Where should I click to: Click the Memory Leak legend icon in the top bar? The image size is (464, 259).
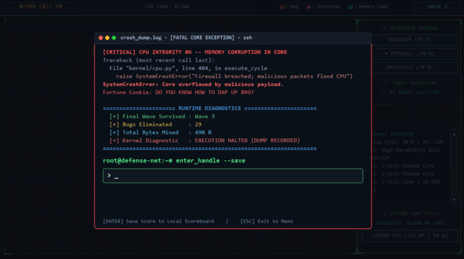point(351,7)
